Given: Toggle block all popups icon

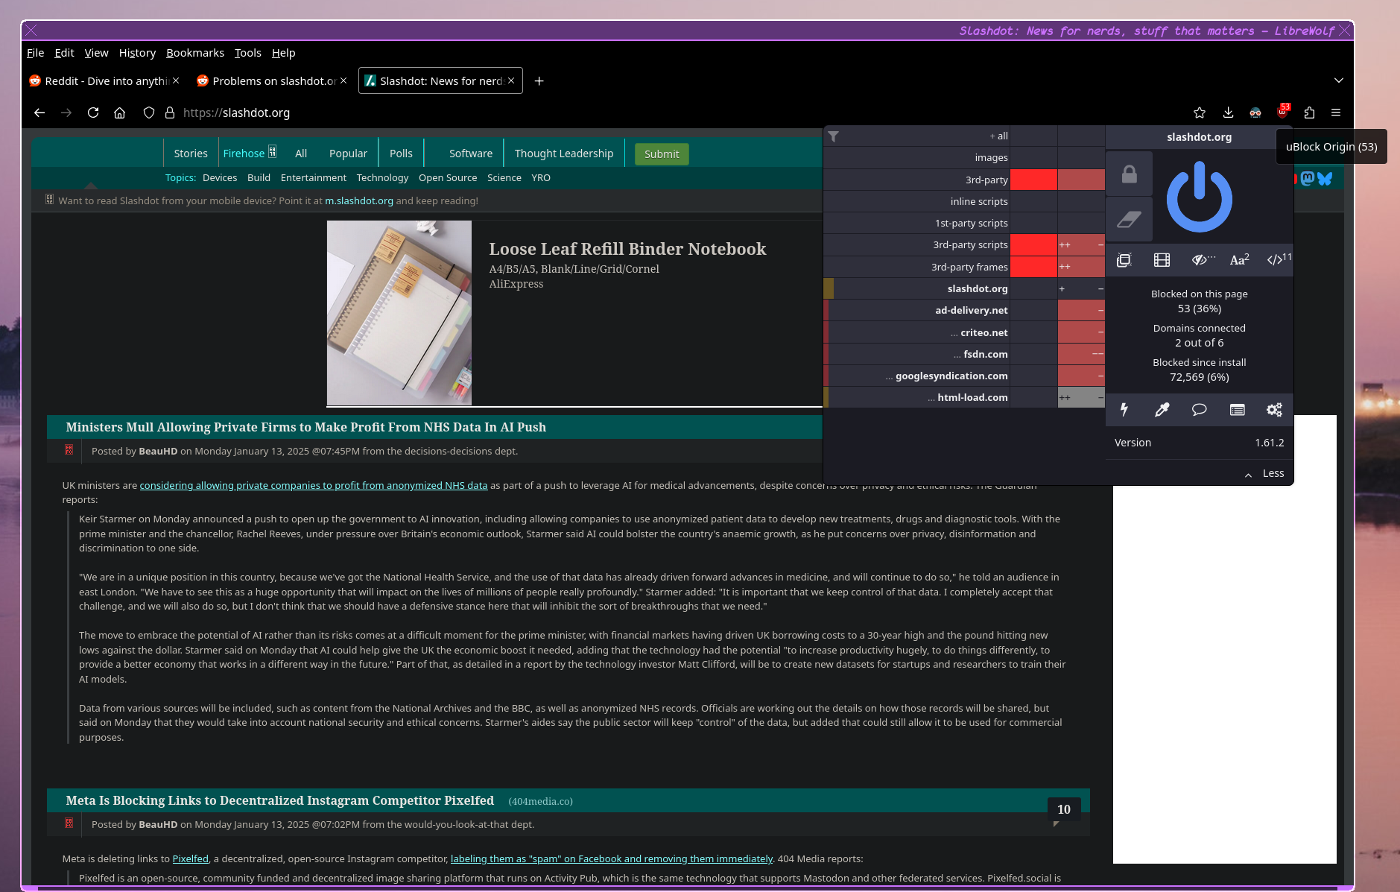Looking at the screenshot, I should [x=1124, y=259].
